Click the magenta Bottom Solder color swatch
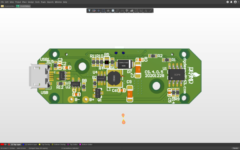240x150 pixels. point(80,144)
